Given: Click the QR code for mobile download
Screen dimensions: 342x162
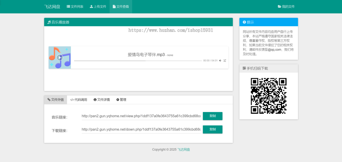Looking at the screenshot, I should (268, 96).
